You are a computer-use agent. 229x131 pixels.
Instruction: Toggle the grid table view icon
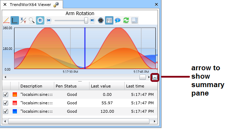click(109, 20)
